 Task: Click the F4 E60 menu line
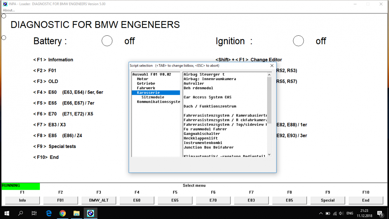(x=68, y=92)
